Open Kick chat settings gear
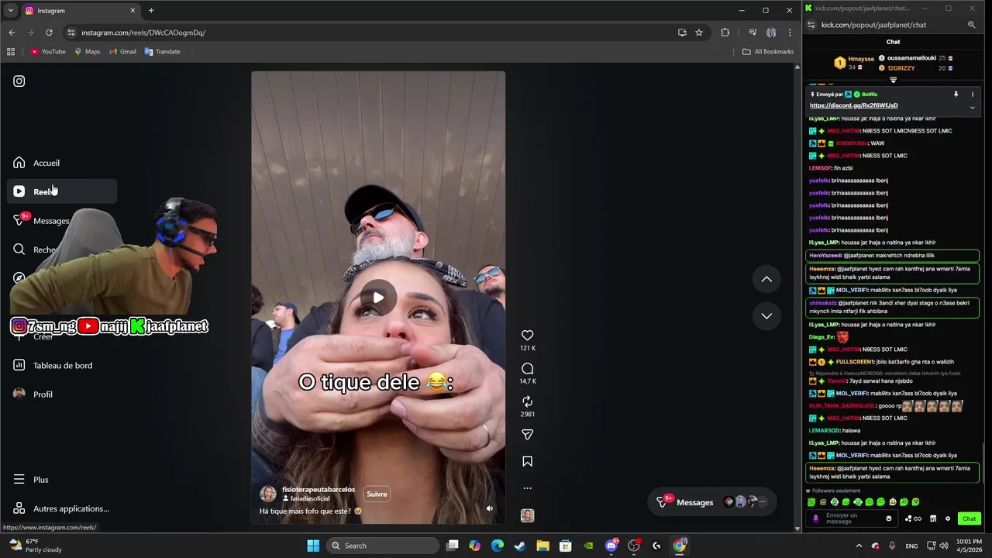This screenshot has height=558, width=992. (x=947, y=518)
